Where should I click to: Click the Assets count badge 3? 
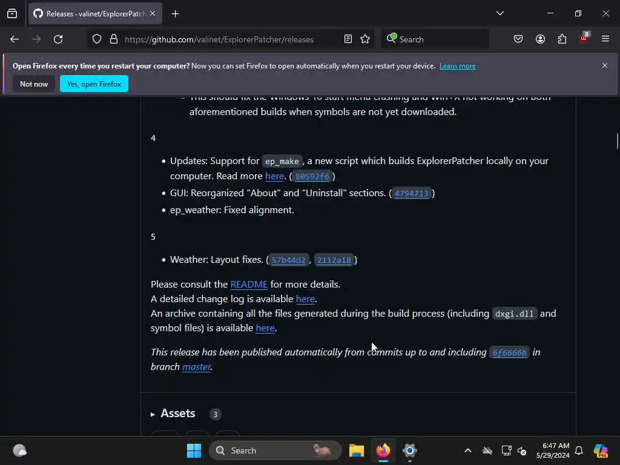[x=215, y=414]
